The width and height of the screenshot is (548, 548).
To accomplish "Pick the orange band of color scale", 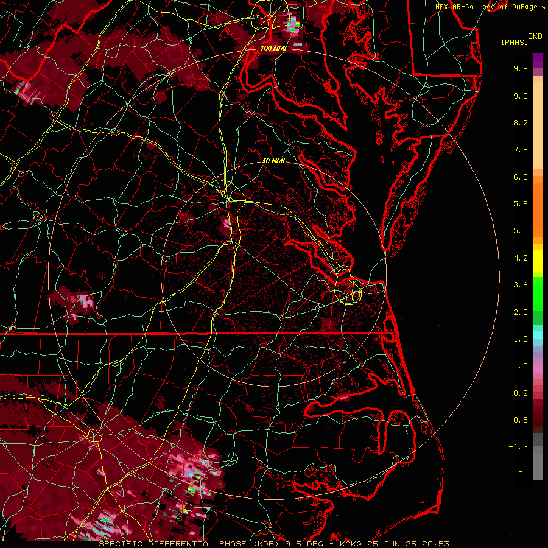I will pos(538,209).
